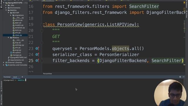188x106 pixels.
Task: Click the override gutter icon beside queryset line
Action: point(37,49)
